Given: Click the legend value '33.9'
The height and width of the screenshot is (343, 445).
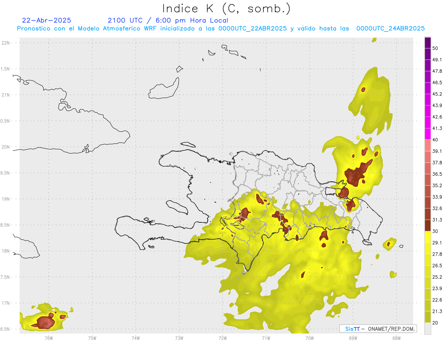Looking at the screenshot, I should click(437, 197).
